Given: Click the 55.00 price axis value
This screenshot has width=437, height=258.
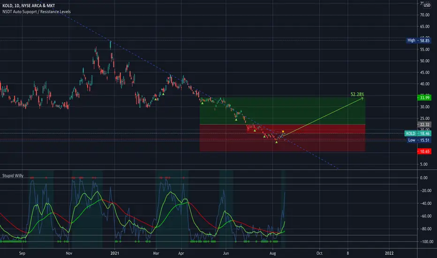Looking at the screenshot, I should pyautogui.click(x=425, y=49).
